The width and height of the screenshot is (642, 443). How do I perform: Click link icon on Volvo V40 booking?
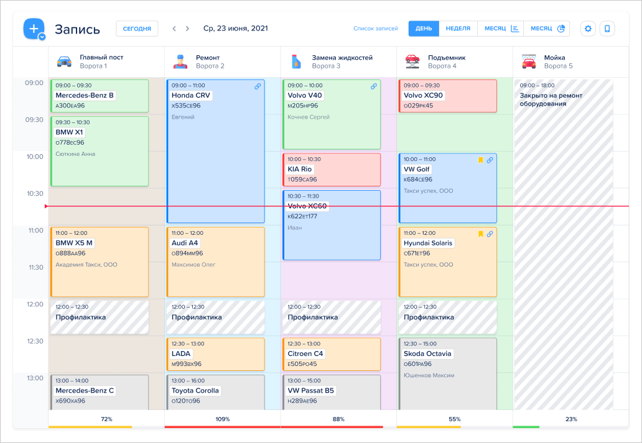374,86
